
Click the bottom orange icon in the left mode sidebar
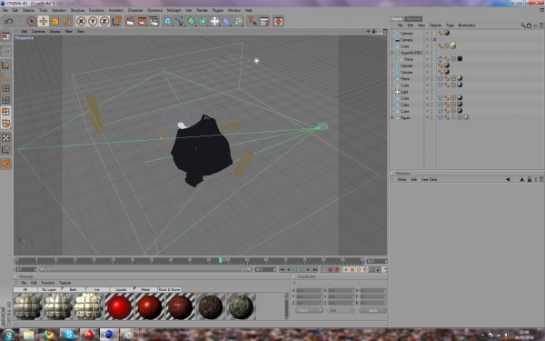click(6, 164)
